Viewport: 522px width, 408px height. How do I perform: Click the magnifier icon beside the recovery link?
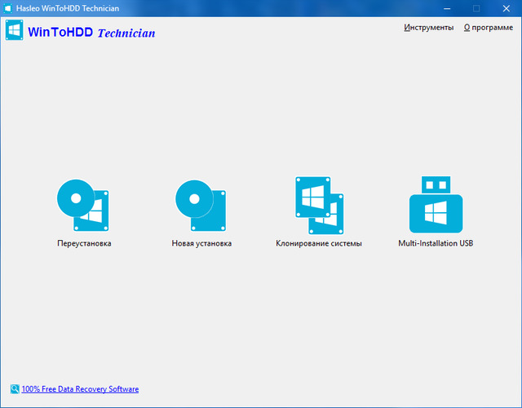[x=15, y=389]
